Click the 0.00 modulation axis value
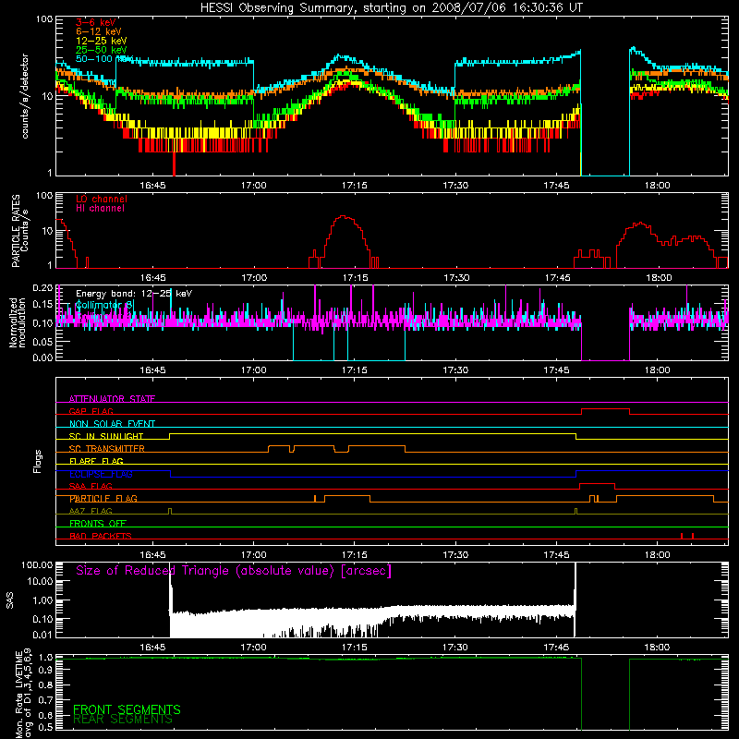Viewport: 739px width, 739px height. click(x=42, y=357)
